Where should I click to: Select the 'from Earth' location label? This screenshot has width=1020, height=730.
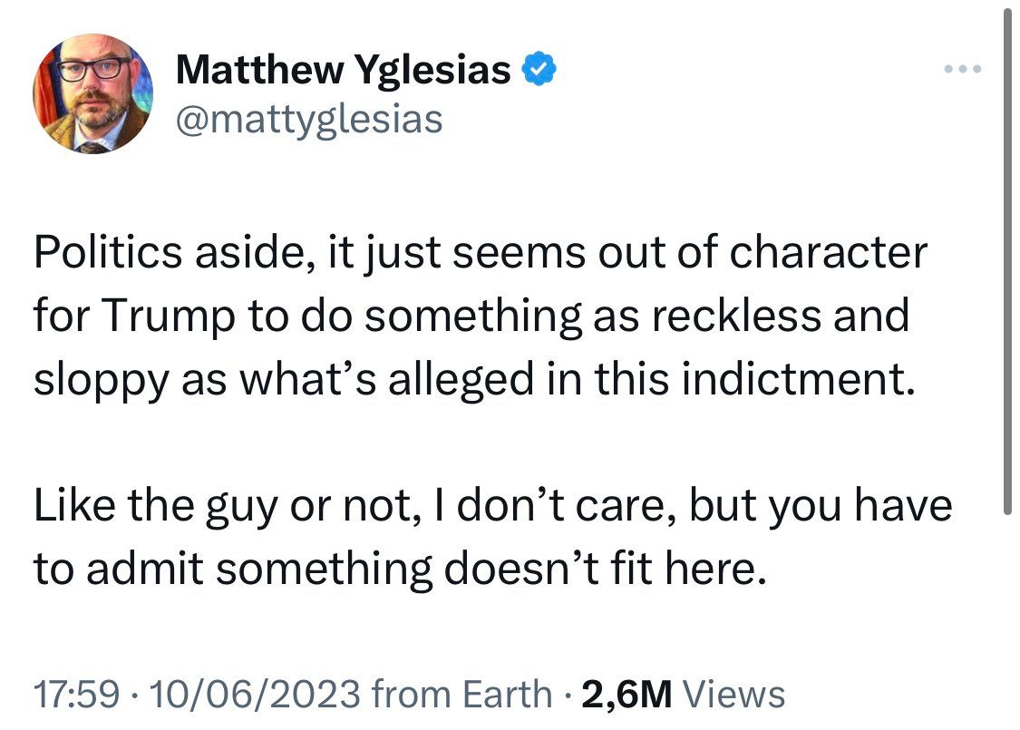pyautogui.click(x=462, y=694)
